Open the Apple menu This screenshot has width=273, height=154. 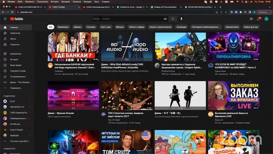[3, 2]
